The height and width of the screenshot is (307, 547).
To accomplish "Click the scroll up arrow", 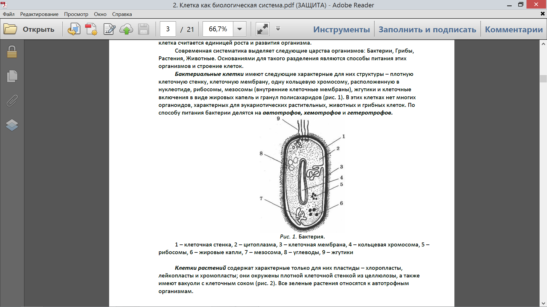I will pos(543,44).
